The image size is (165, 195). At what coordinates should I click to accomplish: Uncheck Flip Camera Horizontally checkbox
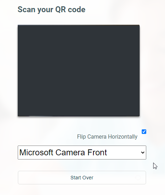click(144, 132)
